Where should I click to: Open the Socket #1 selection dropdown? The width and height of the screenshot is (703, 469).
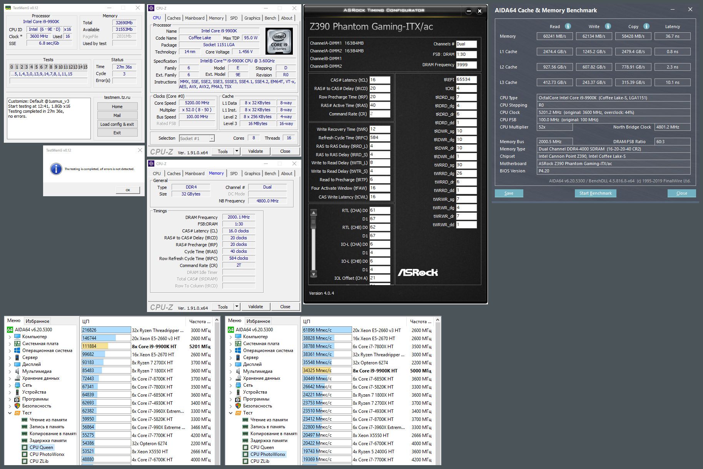click(x=212, y=139)
